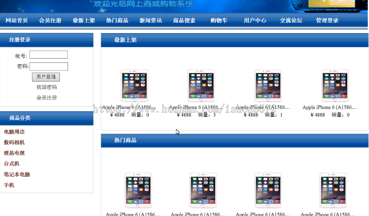Select the 台式机 category
The image size is (369, 216).
pos(11,164)
